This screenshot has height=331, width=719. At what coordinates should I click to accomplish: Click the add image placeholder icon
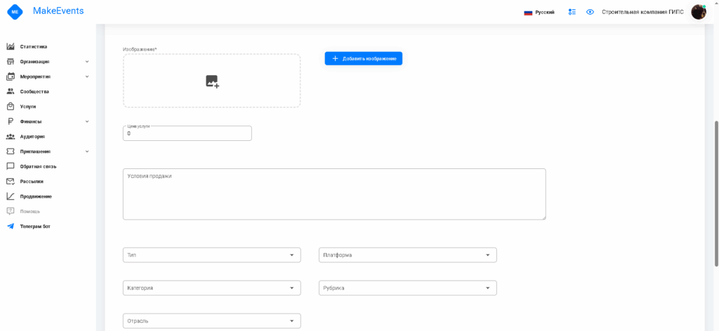pyautogui.click(x=212, y=81)
